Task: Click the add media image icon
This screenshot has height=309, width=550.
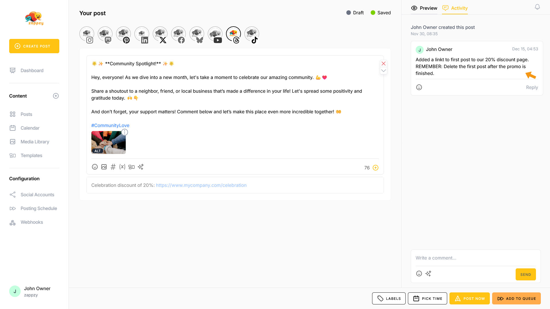Action: point(104,167)
